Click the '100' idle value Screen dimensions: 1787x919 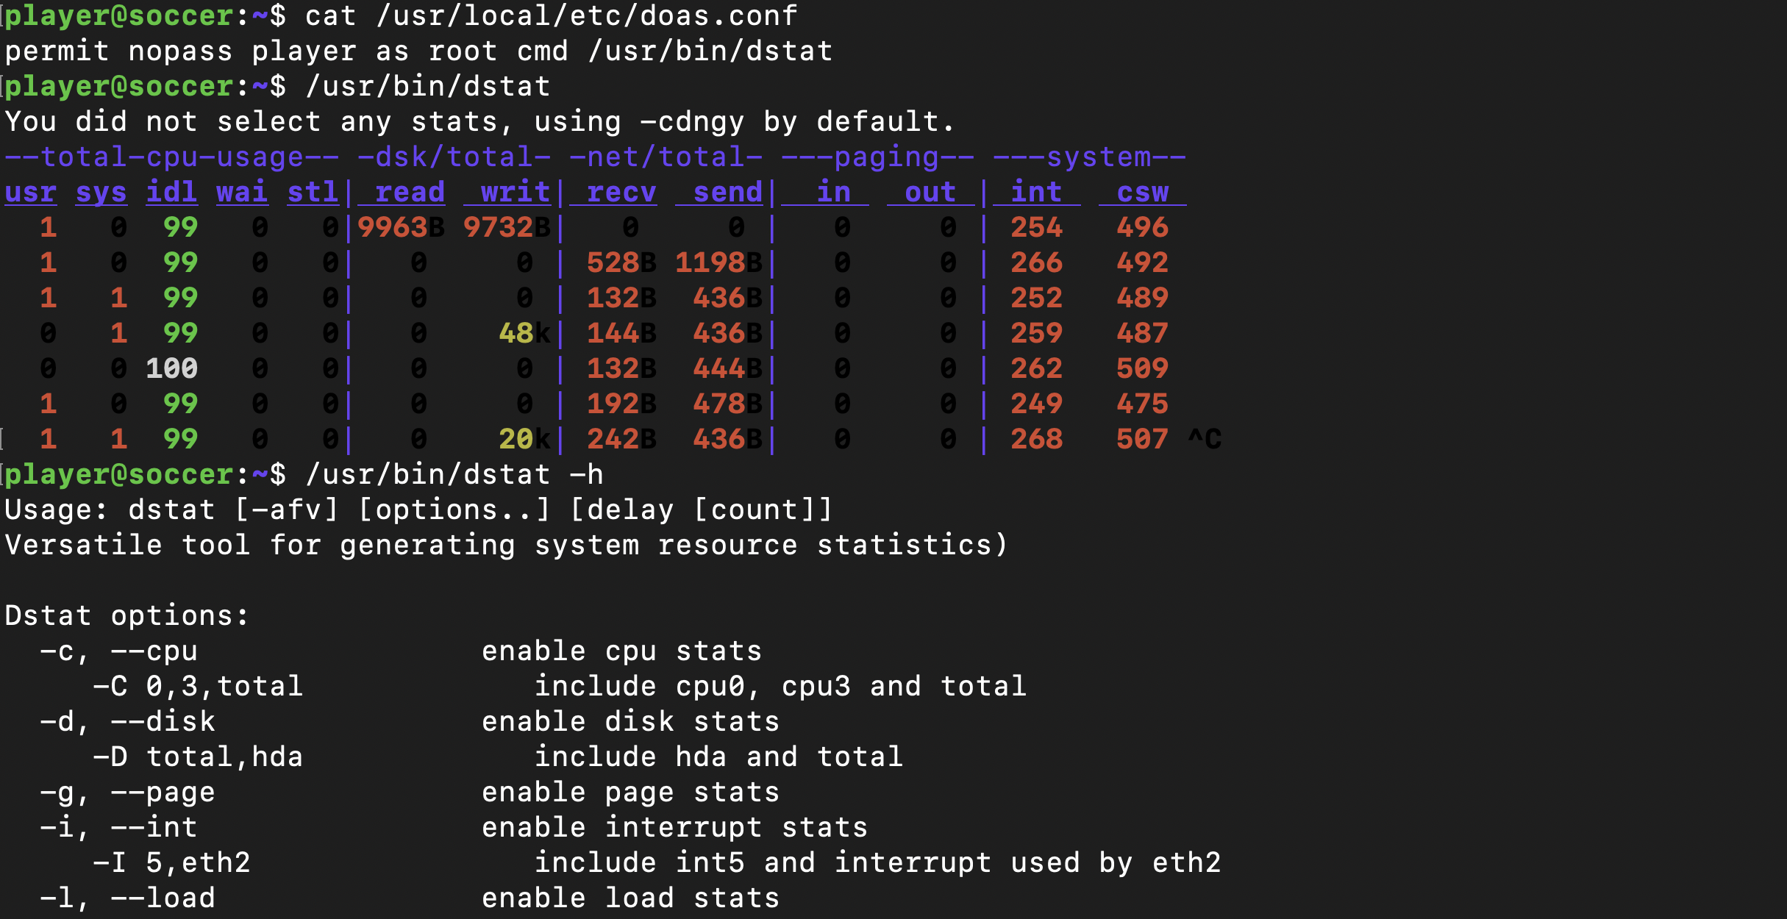click(172, 368)
